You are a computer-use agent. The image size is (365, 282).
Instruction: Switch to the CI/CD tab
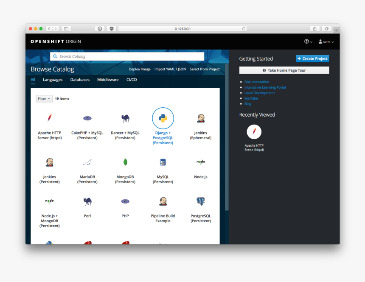132,80
